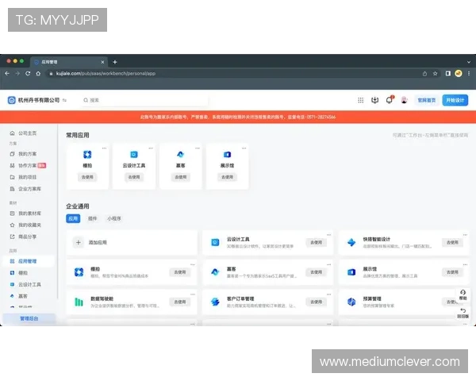The width and height of the screenshot is (476, 381).
Task: Click the 快搭智能设计 app icon
Action: [351, 242]
